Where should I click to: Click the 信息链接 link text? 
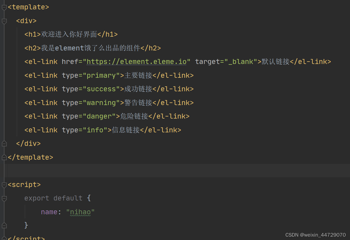126,130
